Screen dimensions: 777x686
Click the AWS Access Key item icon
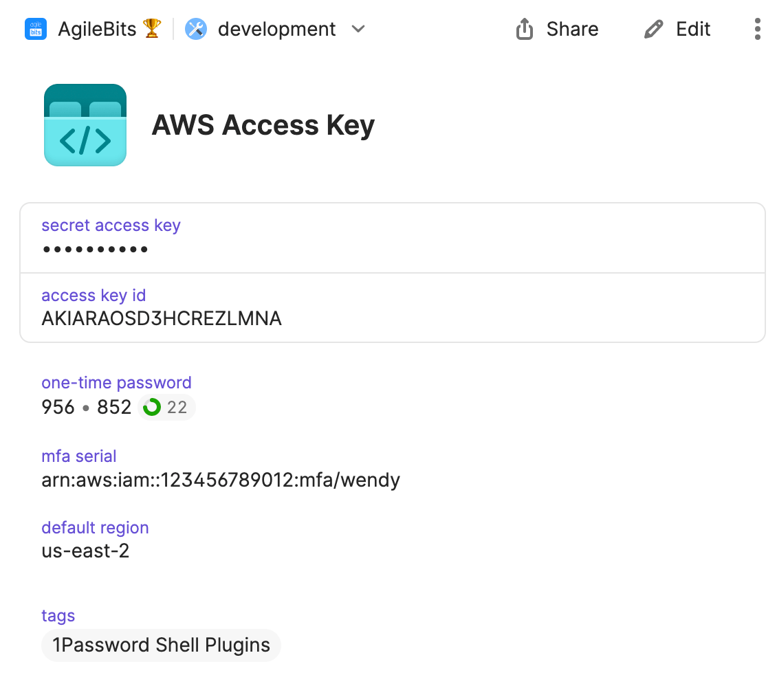tap(85, 124)
